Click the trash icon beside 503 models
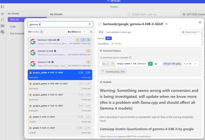 click(42, 32)
